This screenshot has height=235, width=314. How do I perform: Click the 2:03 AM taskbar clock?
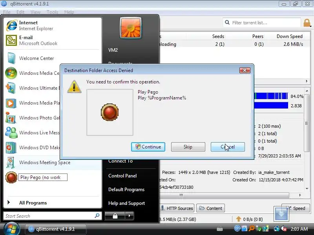(x=299, y=229)
